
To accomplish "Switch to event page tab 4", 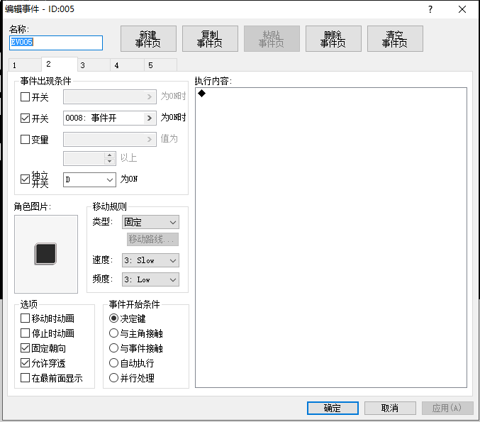I will (128, 65).
